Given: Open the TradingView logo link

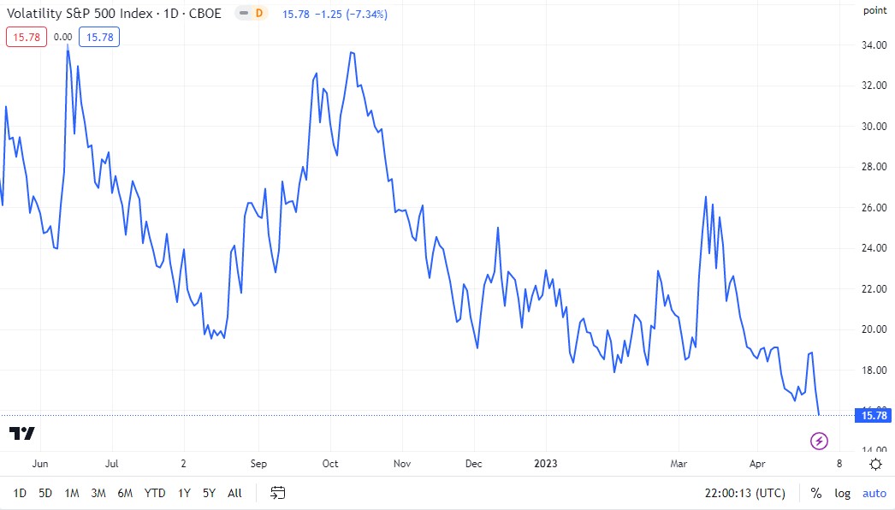Looking at the screenshot, I should tap(21, 434).
